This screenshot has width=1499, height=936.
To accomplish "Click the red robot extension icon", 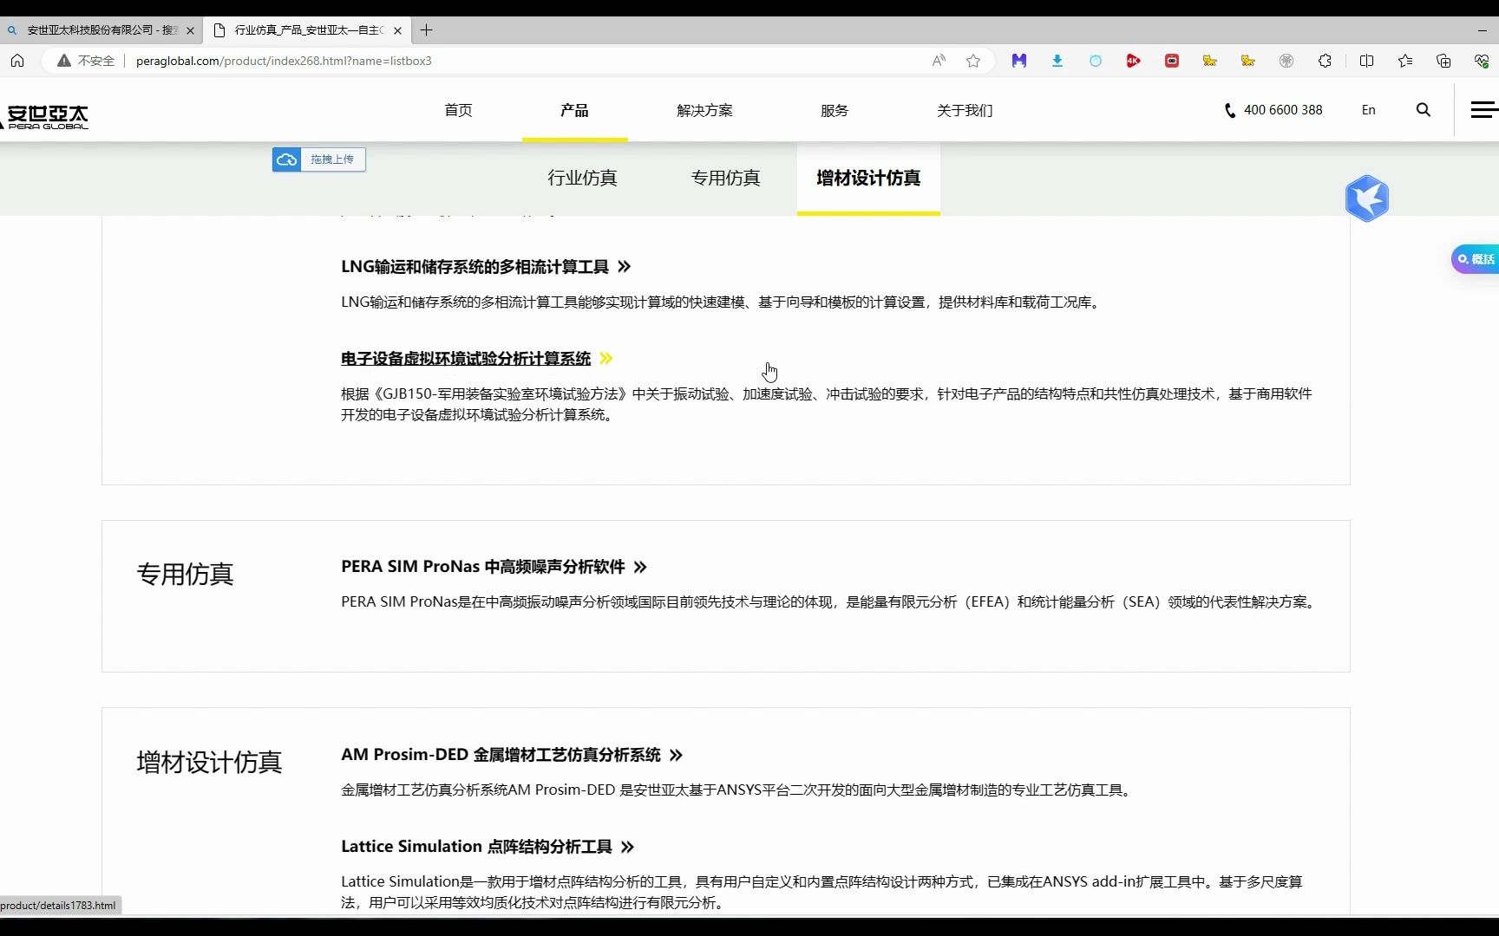I will click(x=1172, y=61).
